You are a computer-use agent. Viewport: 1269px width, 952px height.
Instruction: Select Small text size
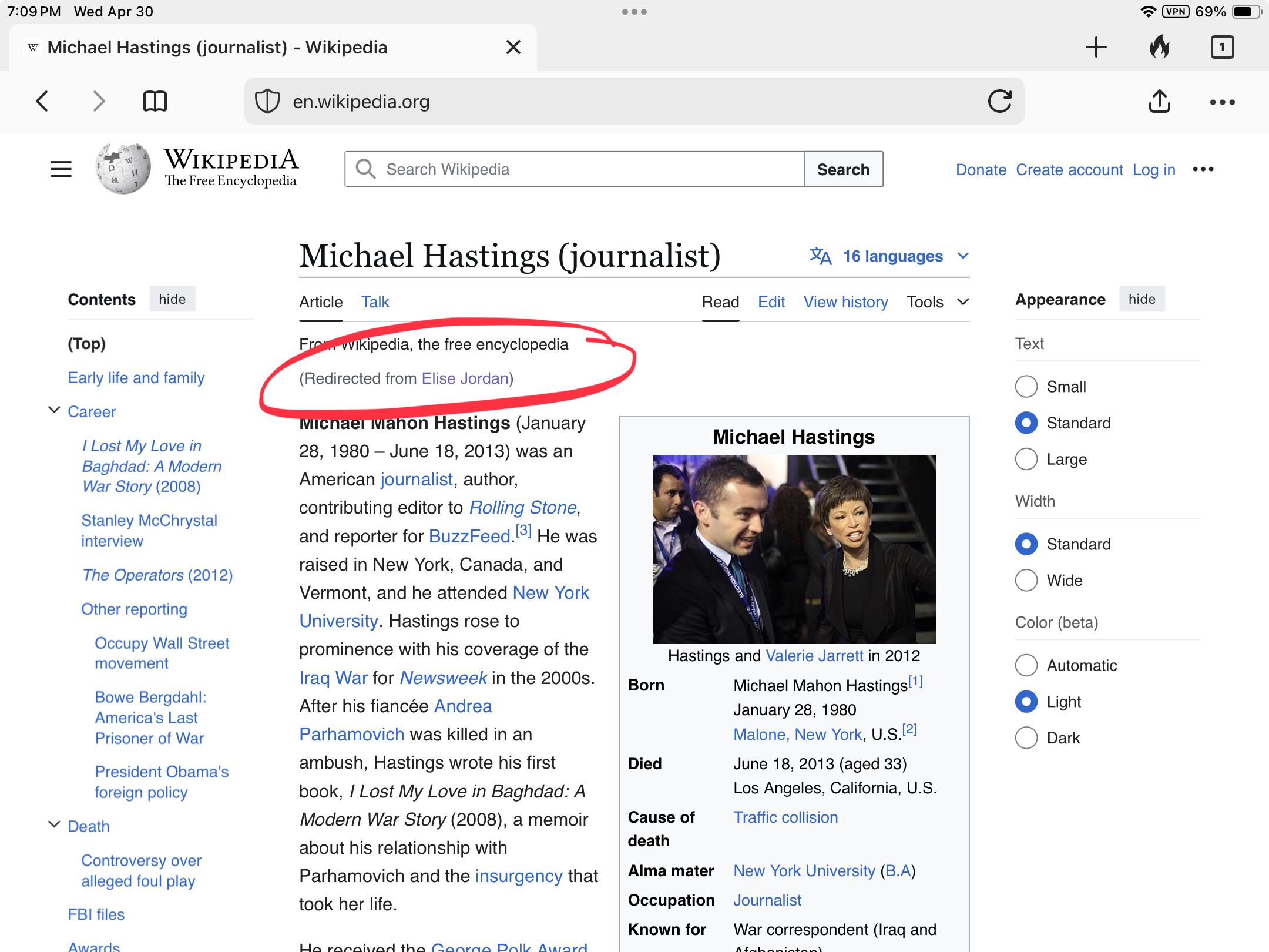click(x=1026, y=387)
